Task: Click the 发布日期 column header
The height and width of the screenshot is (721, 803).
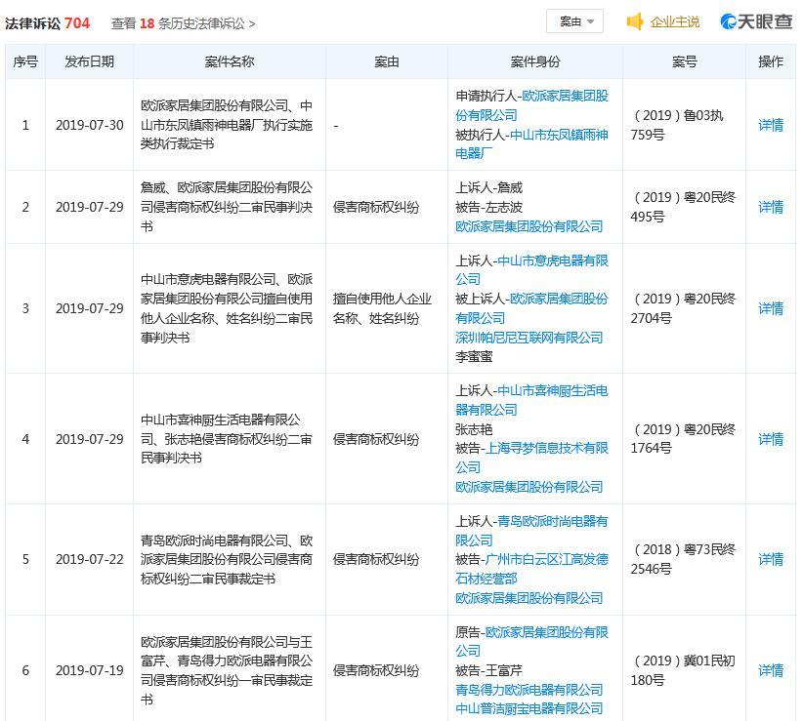Action: tap(89, 61)
